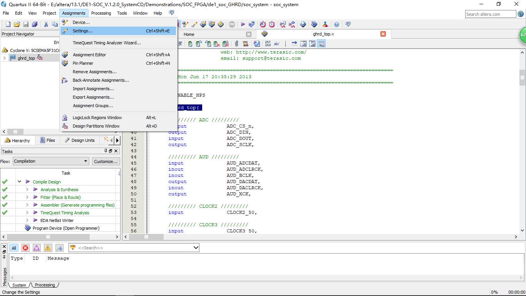Screen dimensions: 526x296
Task: Click the Customize... button
Action: click(106, 161)
